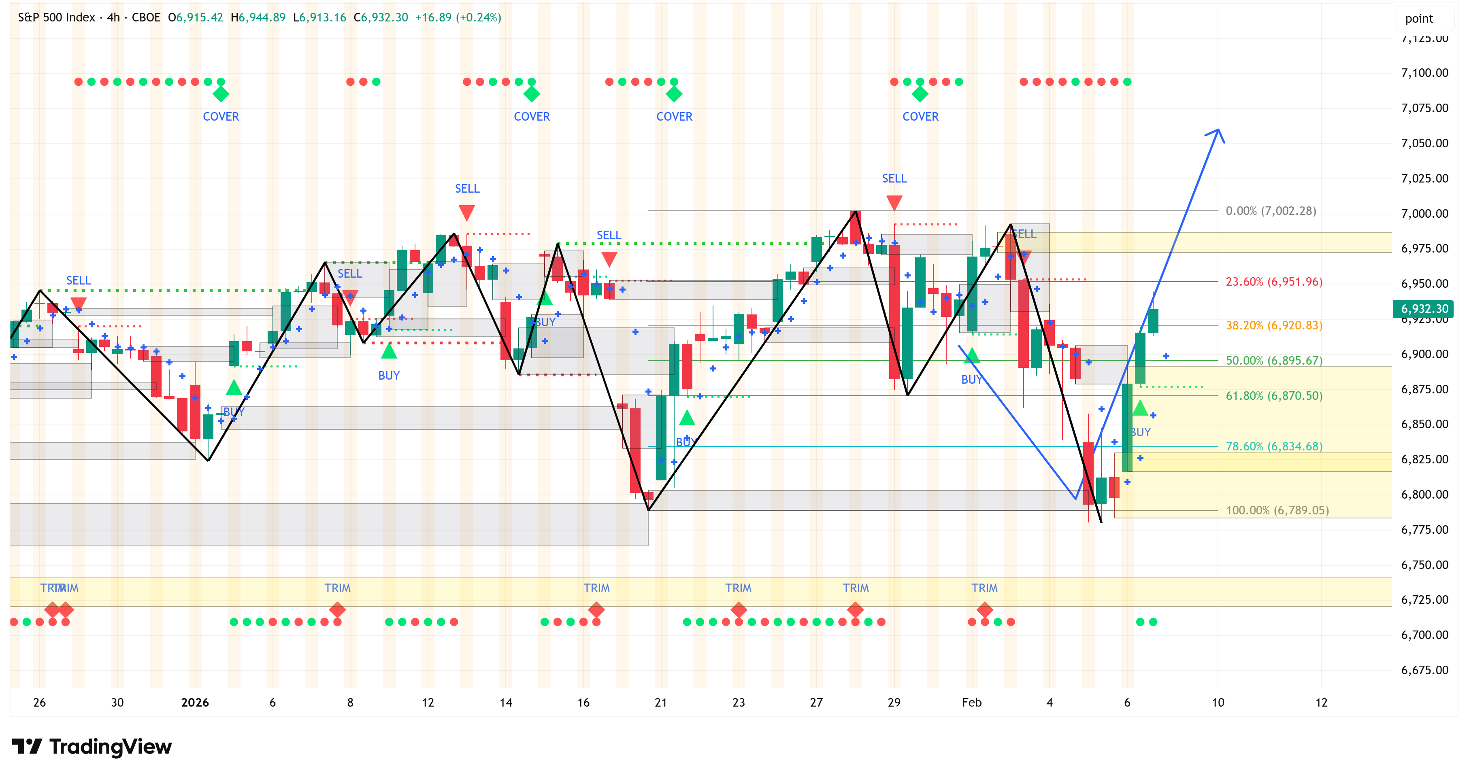Viewport: 1469px width, 777px height.
Task: Click the red triangle under the highest SELL label
Action: pos(894,202)
